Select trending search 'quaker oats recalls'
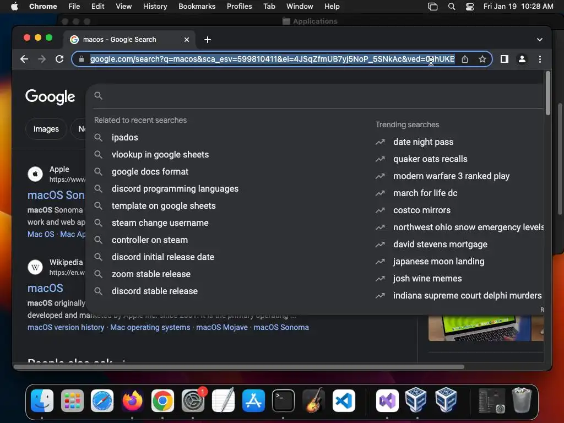 coord(430,159)
